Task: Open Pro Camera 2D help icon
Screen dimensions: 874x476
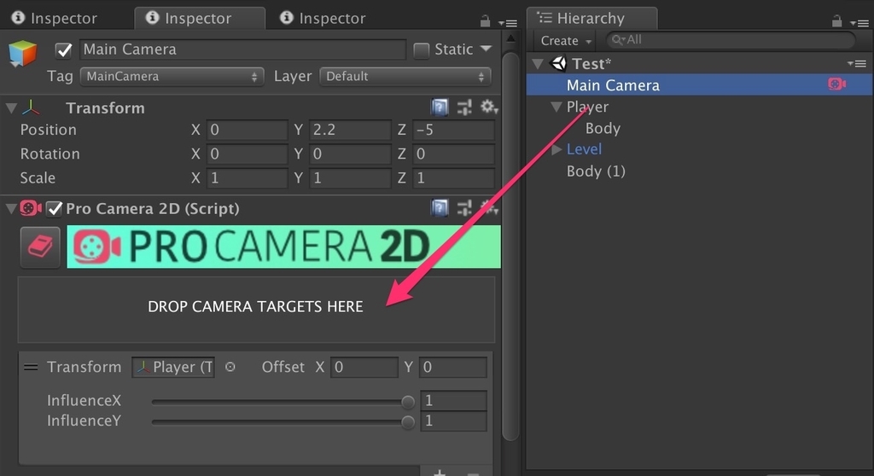Action: coord(440,208)
